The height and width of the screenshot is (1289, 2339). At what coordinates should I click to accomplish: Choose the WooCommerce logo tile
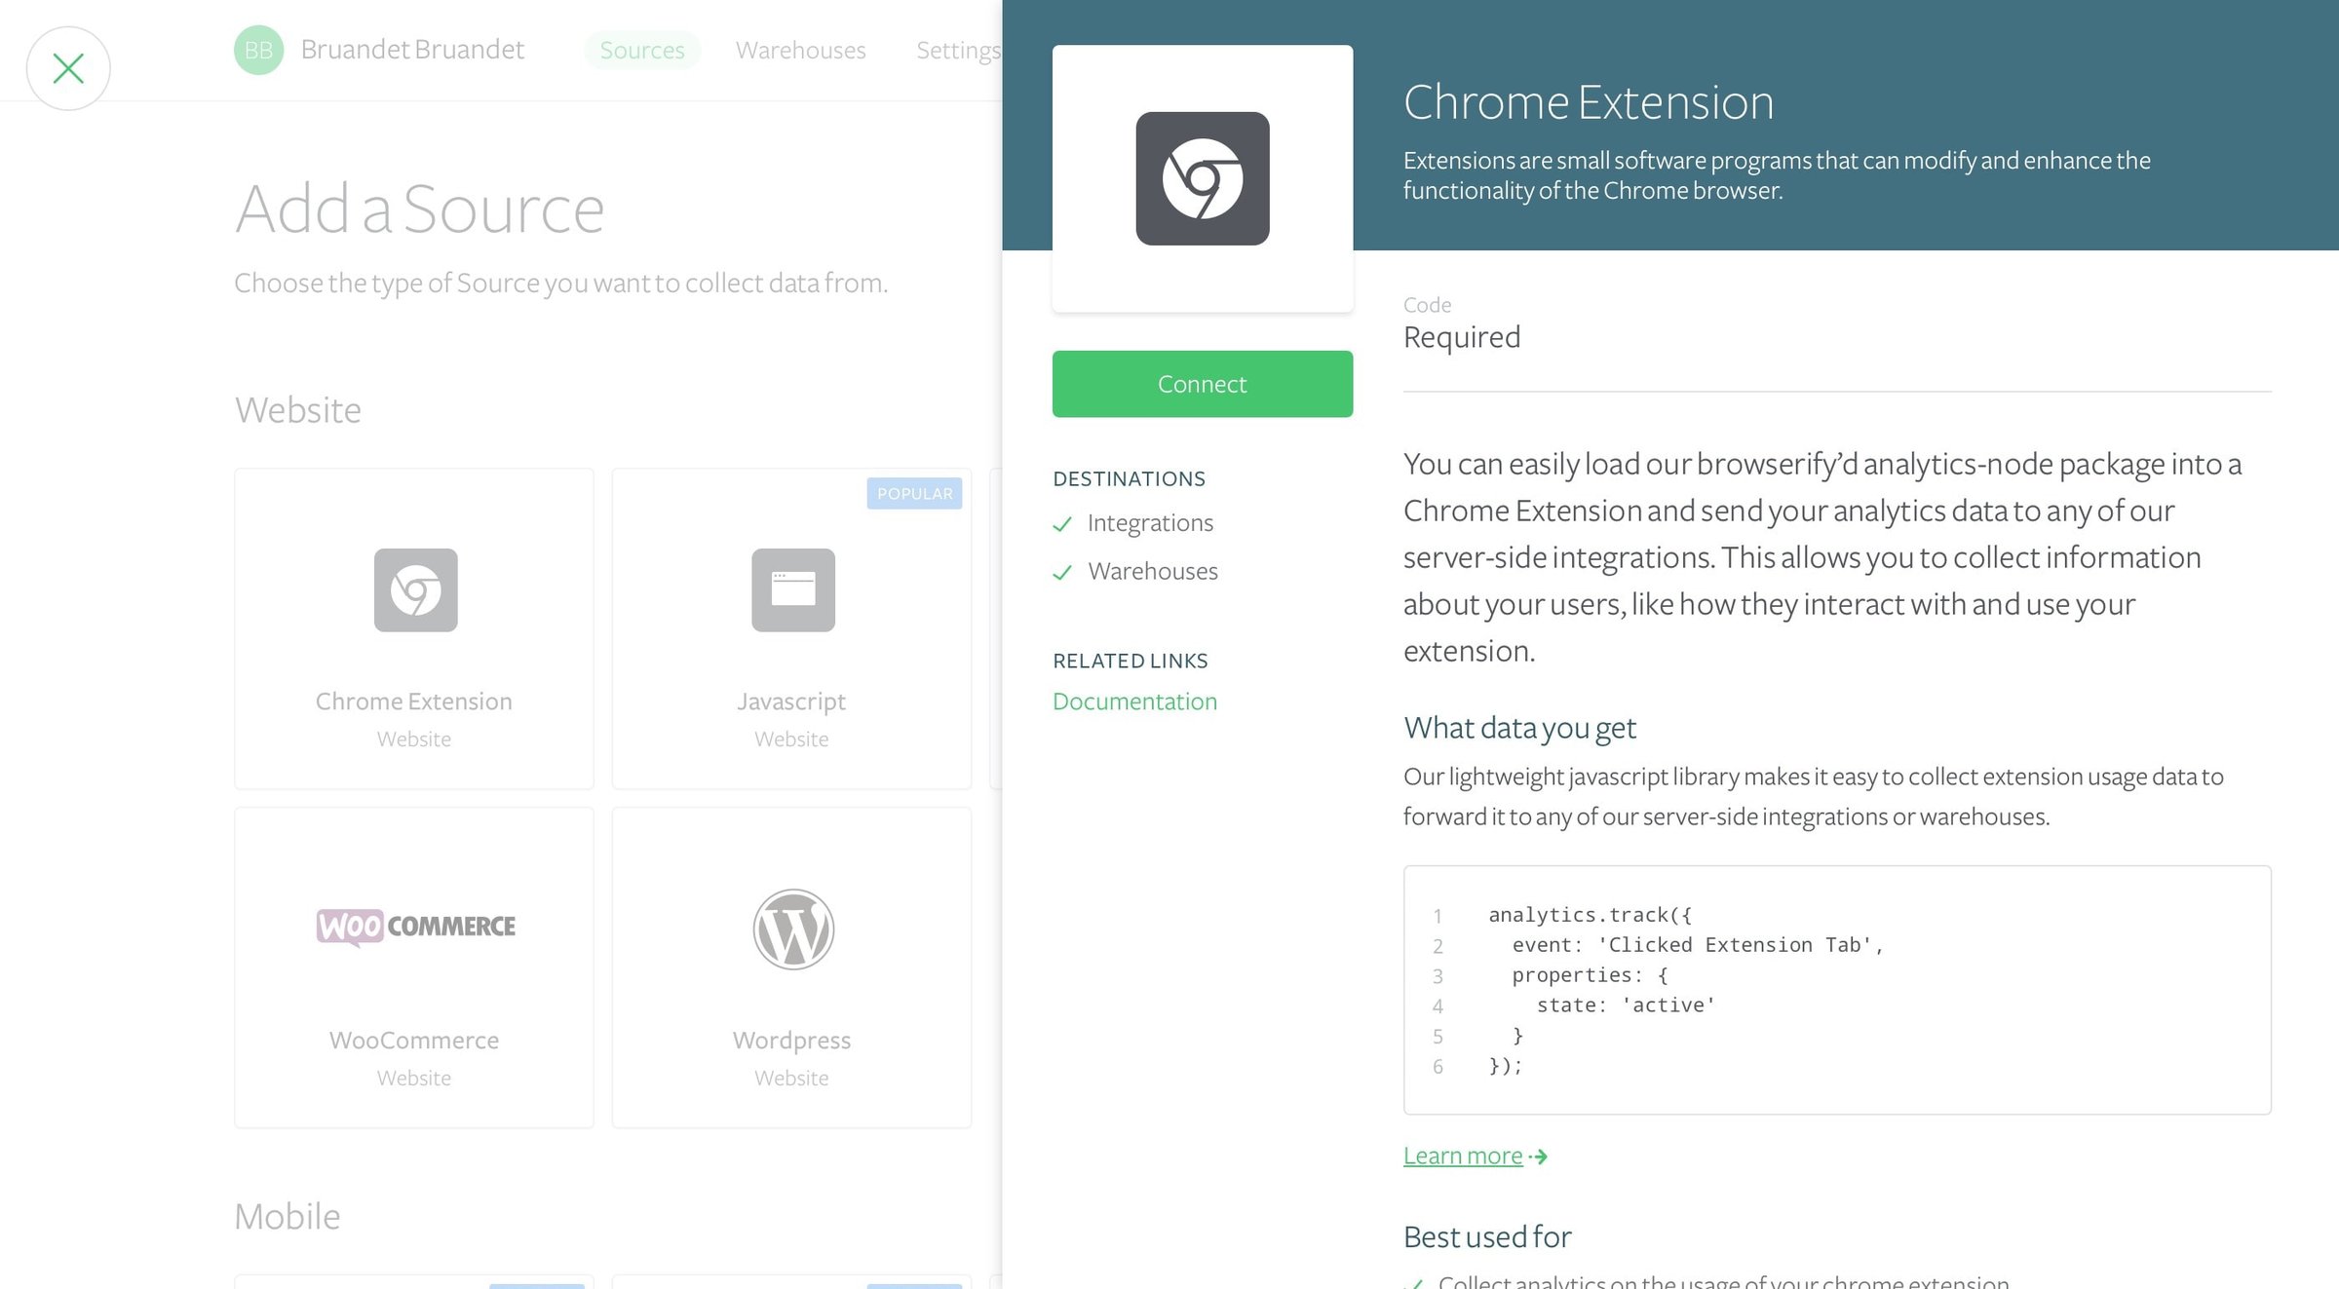coord(415,927)
